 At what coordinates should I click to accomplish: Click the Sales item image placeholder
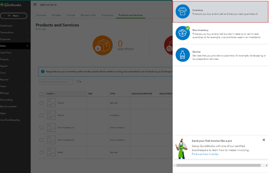click(x=51, y=152)
